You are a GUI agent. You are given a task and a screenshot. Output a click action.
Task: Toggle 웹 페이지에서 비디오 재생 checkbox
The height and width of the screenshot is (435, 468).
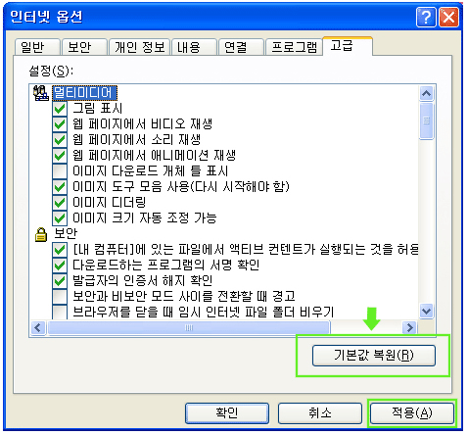60,123
